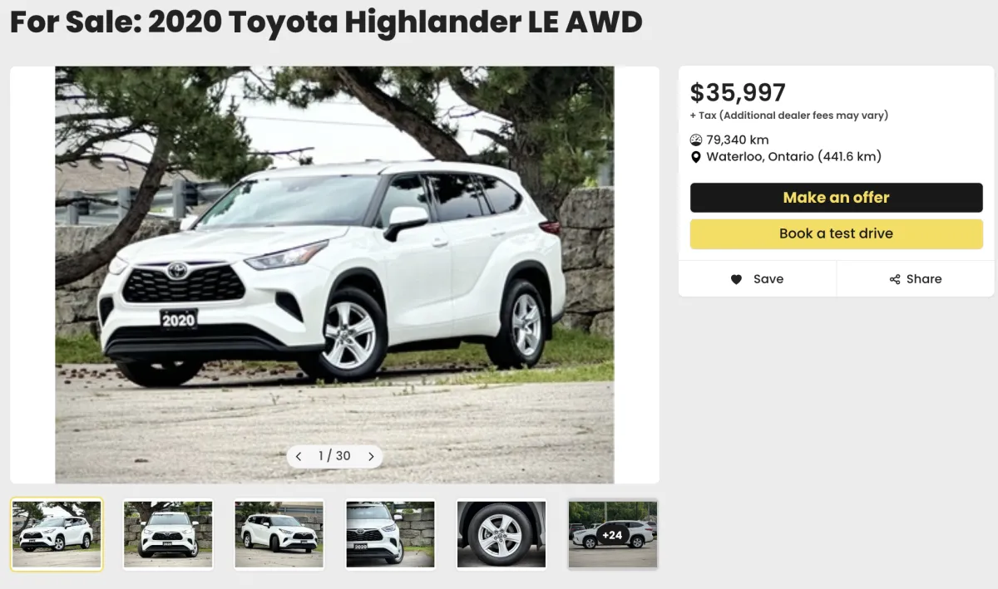Click the 1 / 30 photo counter
Screen dimensions: 998x589
(334, 456)
